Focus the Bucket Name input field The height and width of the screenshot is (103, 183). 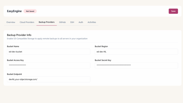click(x=49, y=52)
